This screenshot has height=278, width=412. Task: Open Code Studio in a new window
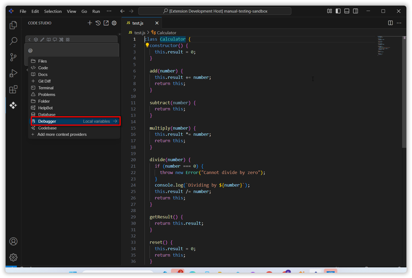tap(106, 23)
